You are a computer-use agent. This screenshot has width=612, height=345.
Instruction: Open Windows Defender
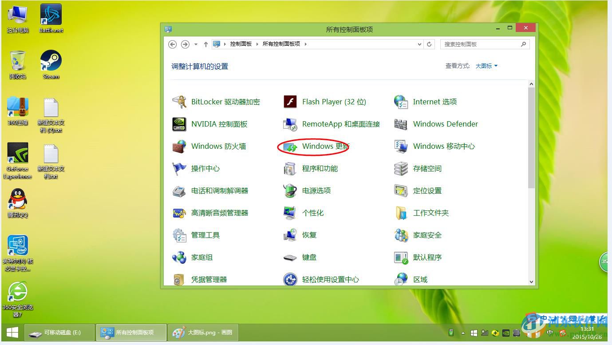coord(445,124)
